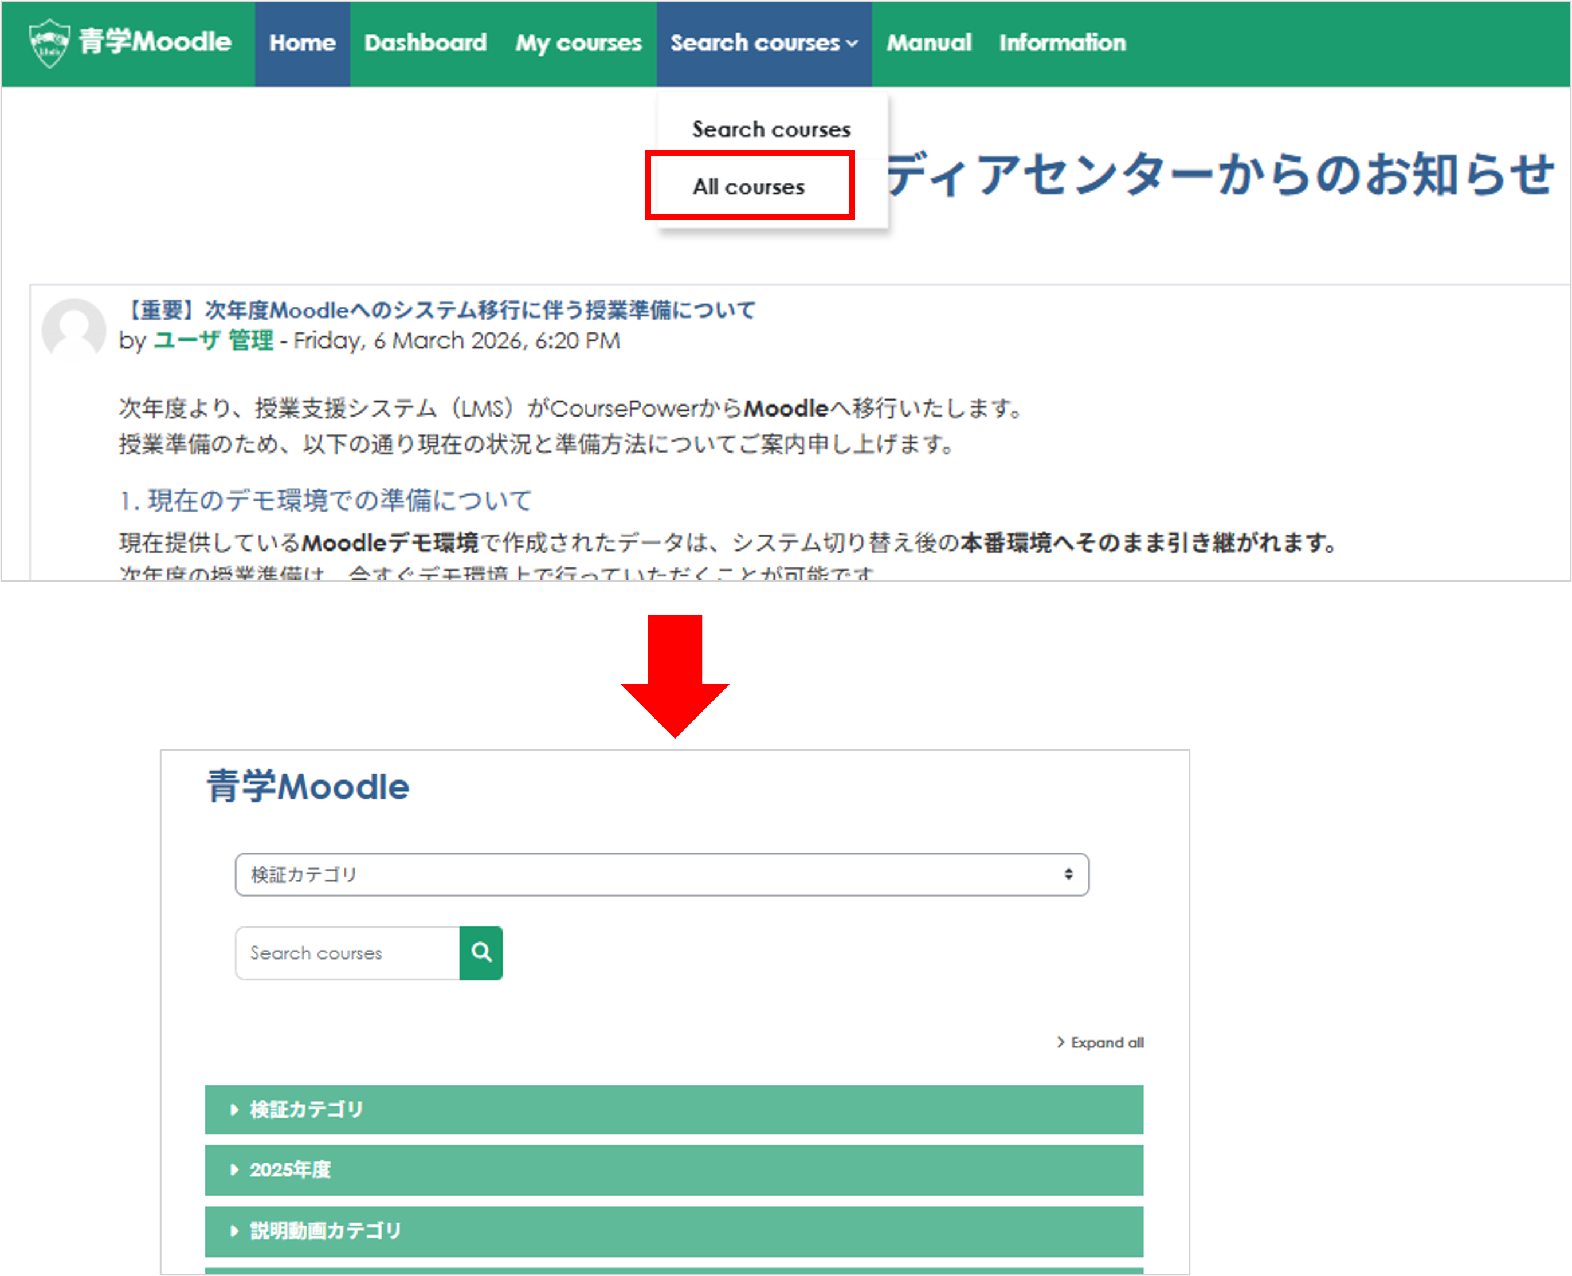
Task: Expand the 説明動画カテゴリ category
Action: [326, 1230]
